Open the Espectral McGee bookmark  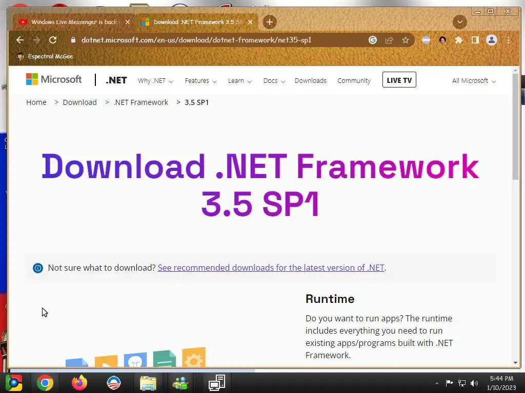tap(45, 56)
